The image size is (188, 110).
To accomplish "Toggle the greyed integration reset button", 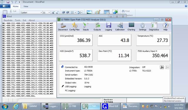I will (167, 67).
